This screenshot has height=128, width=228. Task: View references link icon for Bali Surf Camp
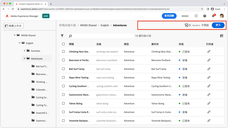pyautogui.click(x=209, y=69)
